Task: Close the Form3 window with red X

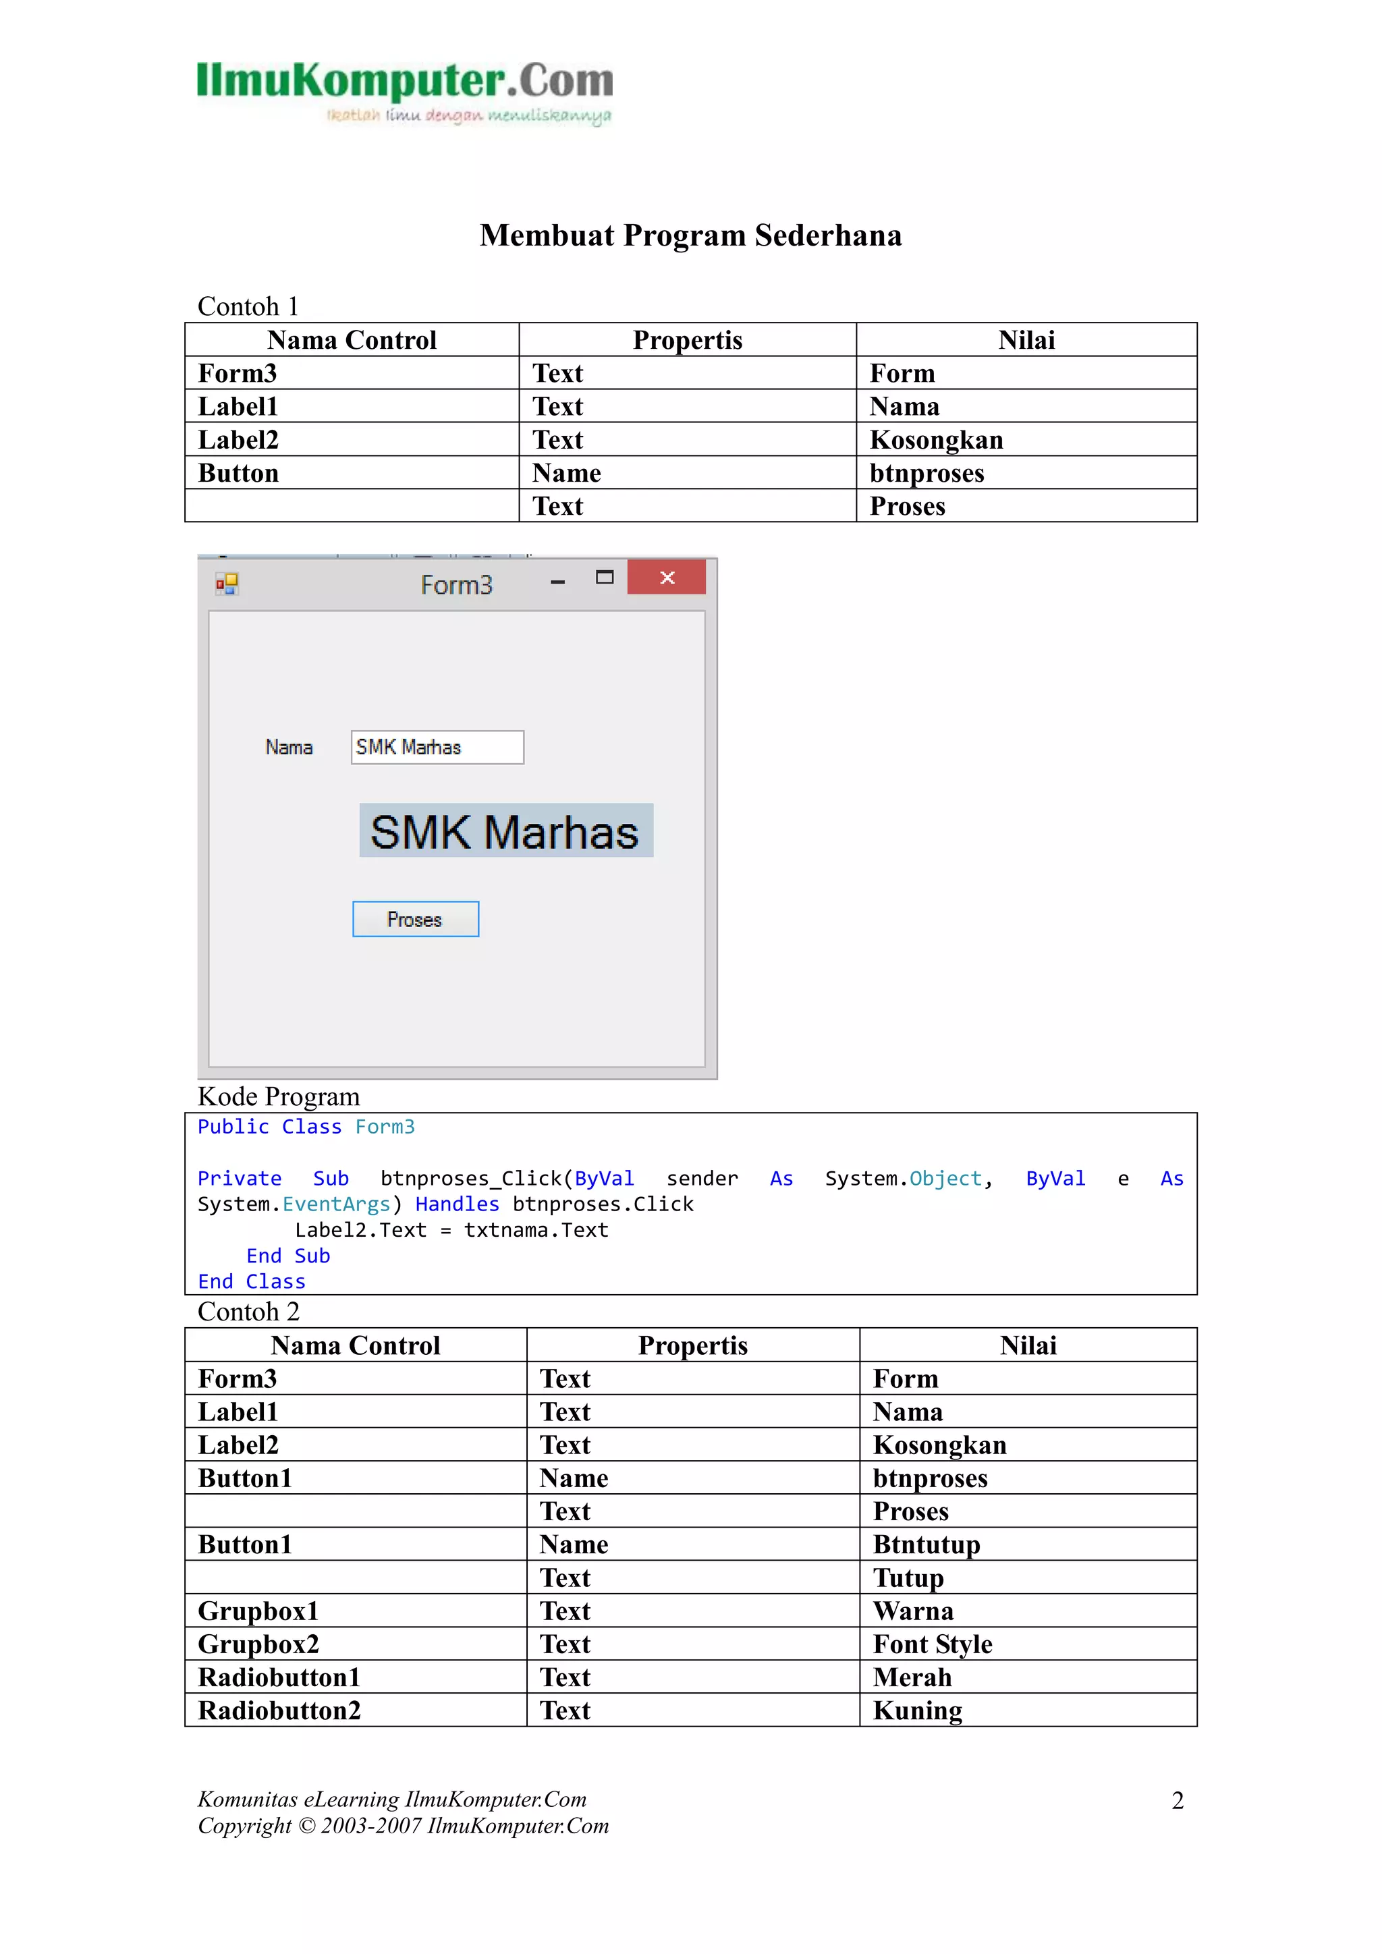Action: pos(666,578)
